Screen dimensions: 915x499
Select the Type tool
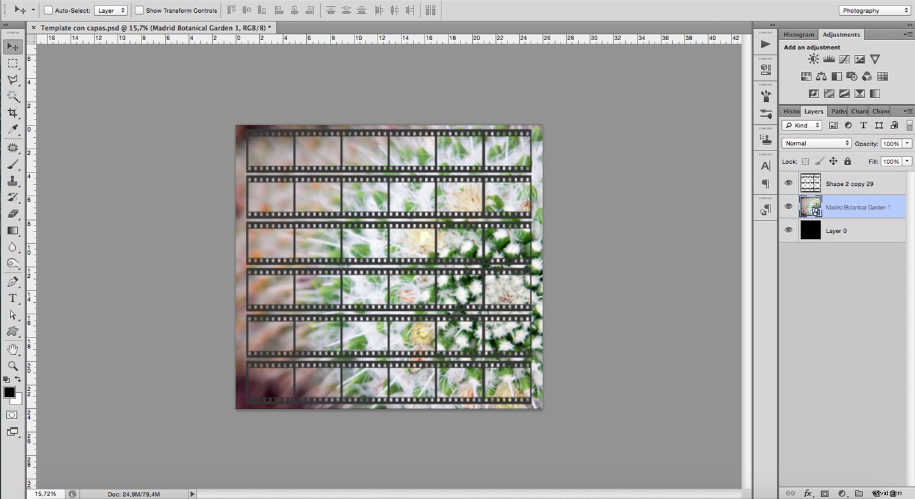click(12, 299)
